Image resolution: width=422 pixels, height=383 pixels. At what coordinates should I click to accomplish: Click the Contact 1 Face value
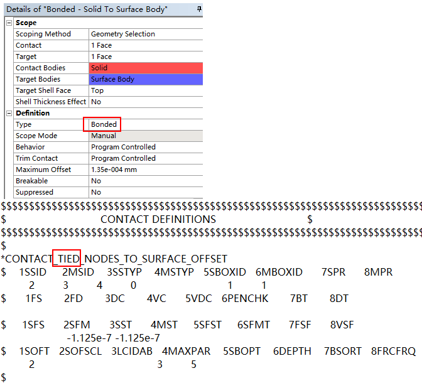point(146,45)
